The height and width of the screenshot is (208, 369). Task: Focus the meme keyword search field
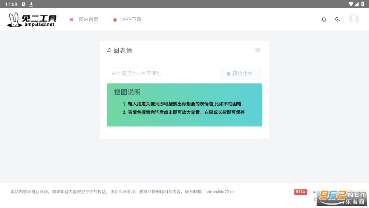pyautogui.click(x=164, y=74)
